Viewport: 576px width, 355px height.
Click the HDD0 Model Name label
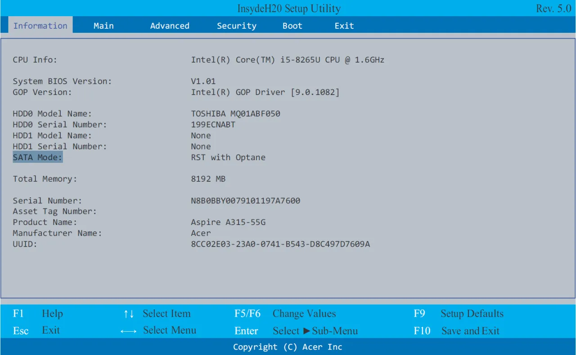point(52,114)
